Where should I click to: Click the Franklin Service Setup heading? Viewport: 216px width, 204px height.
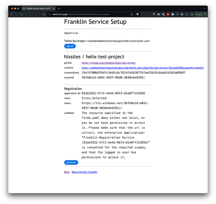tap(95, 22)
